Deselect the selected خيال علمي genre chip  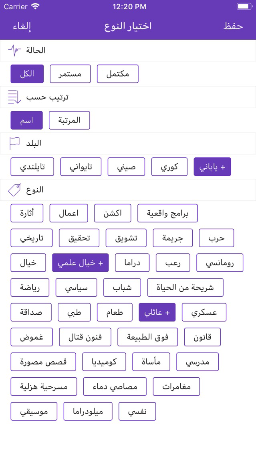click(x=81, y=263)
